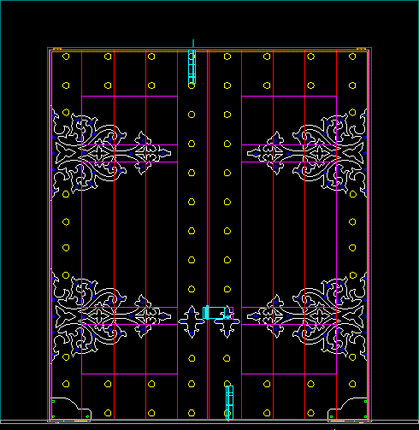Select the bottom-left white corner bracket
The image size is (419, 430).
[x=71, y=409]
